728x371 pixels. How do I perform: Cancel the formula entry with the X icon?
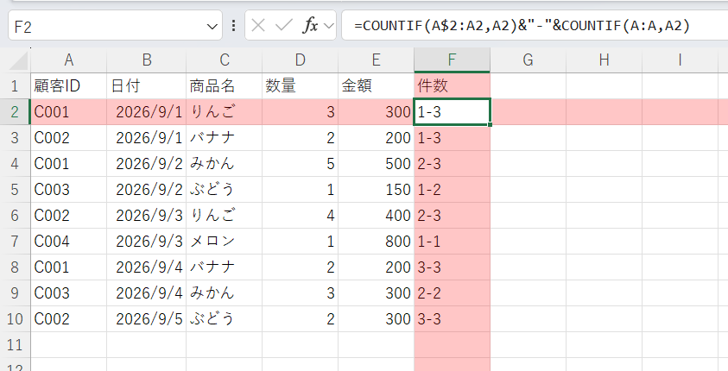[258, 26]
